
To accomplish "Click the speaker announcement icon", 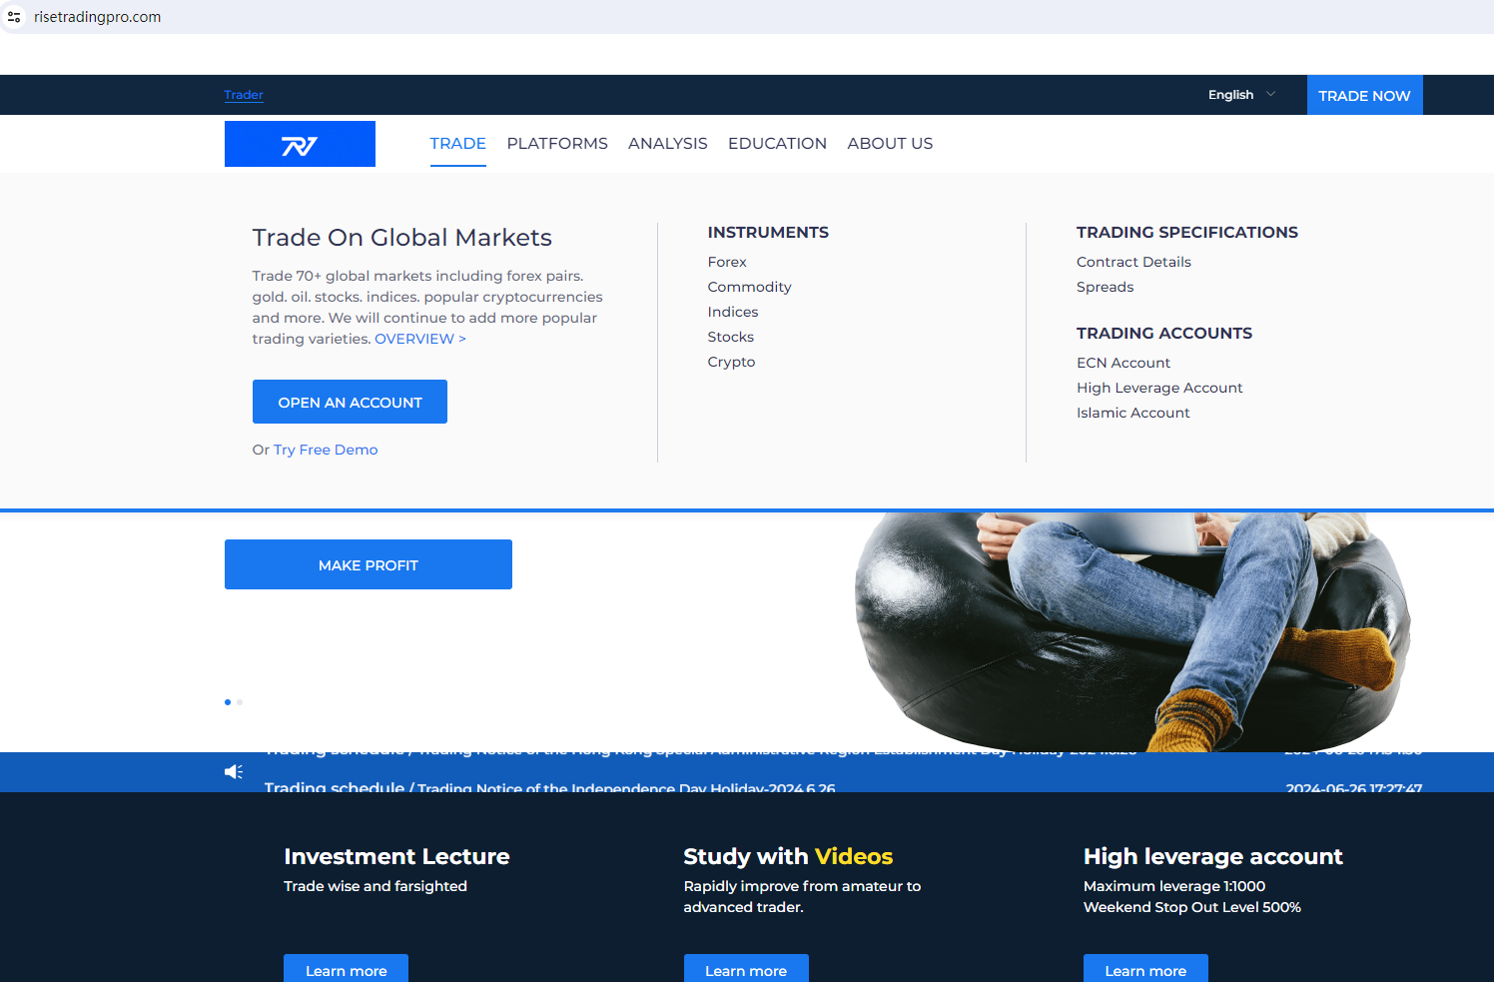I will (x=234, y=771).
